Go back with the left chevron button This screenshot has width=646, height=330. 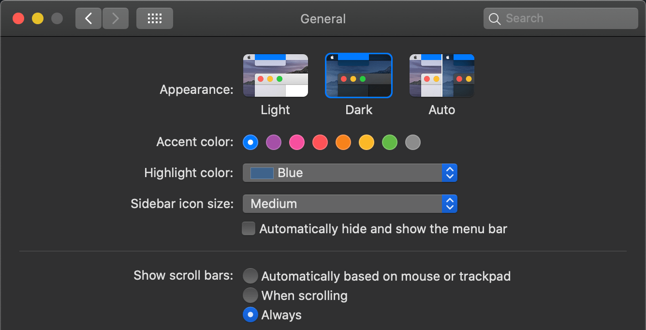[x=88, y=18]
